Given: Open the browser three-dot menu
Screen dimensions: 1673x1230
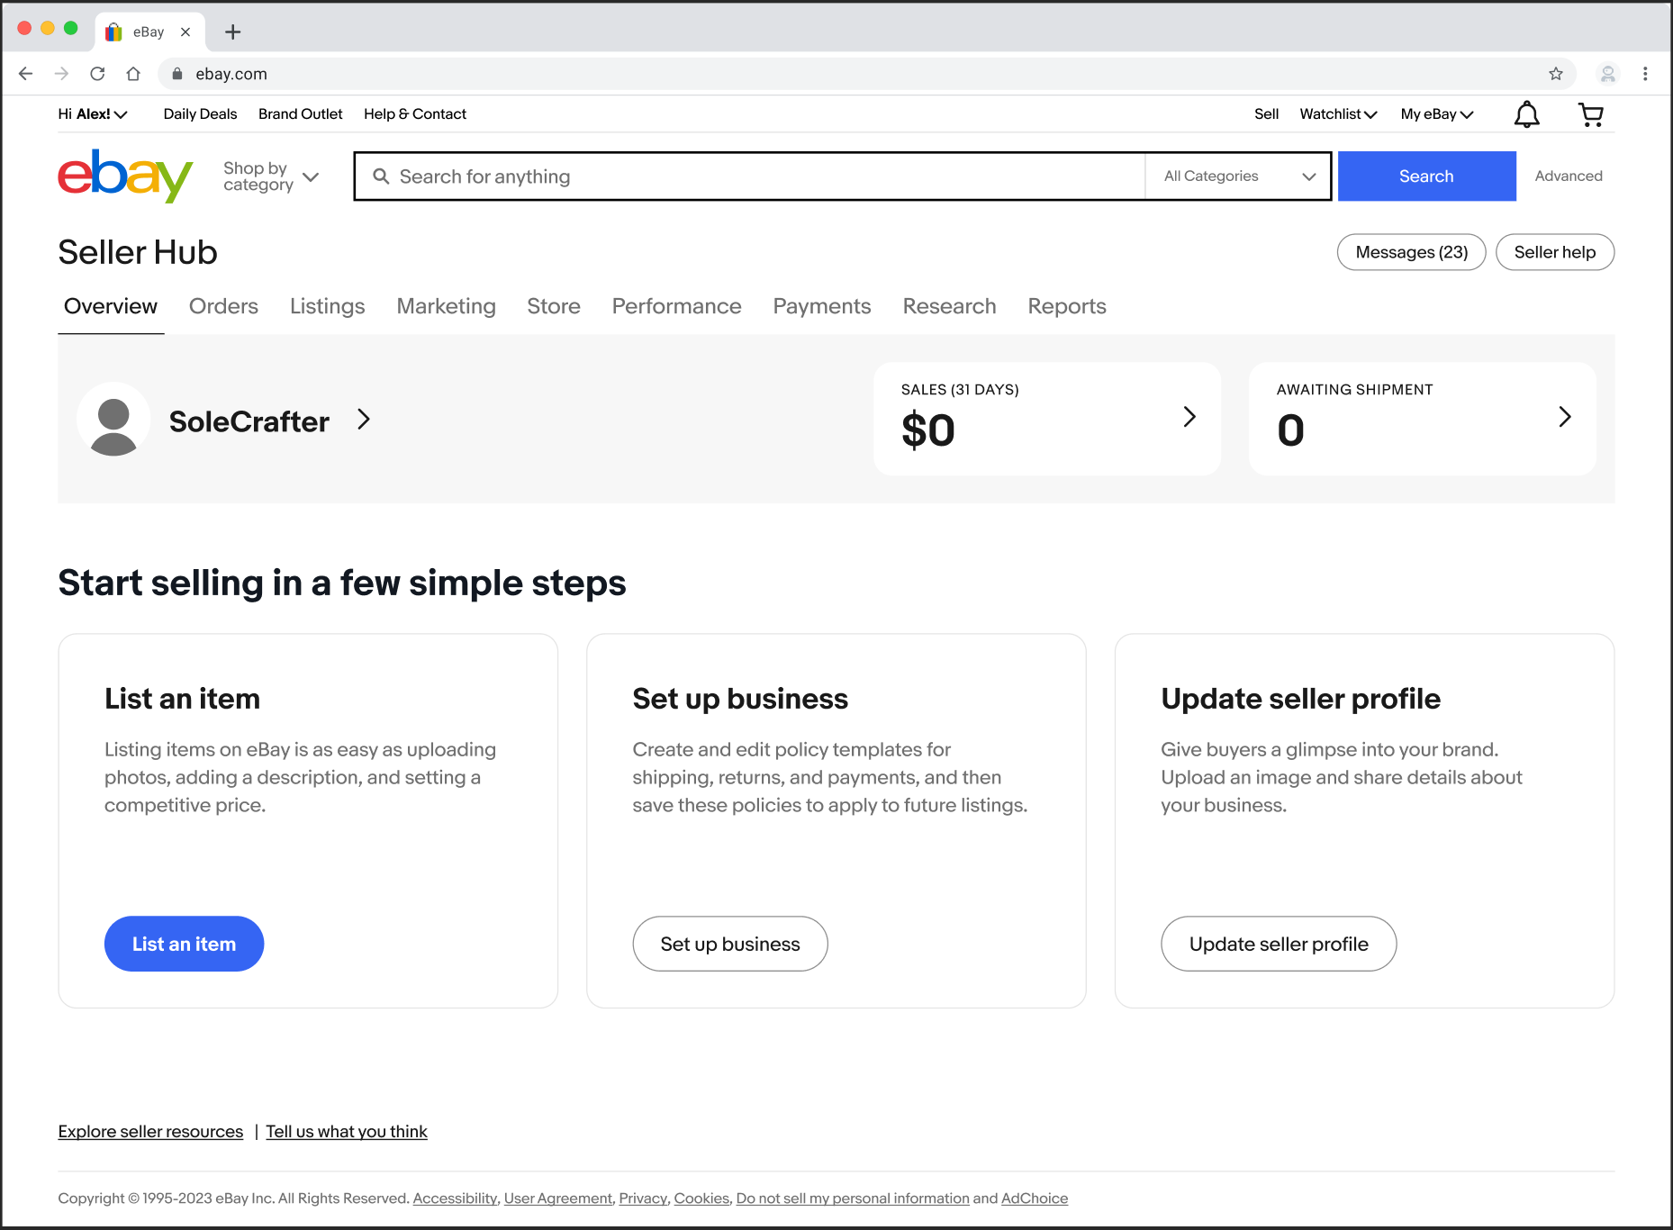Looking at the screenshot, I should 1645,74.
